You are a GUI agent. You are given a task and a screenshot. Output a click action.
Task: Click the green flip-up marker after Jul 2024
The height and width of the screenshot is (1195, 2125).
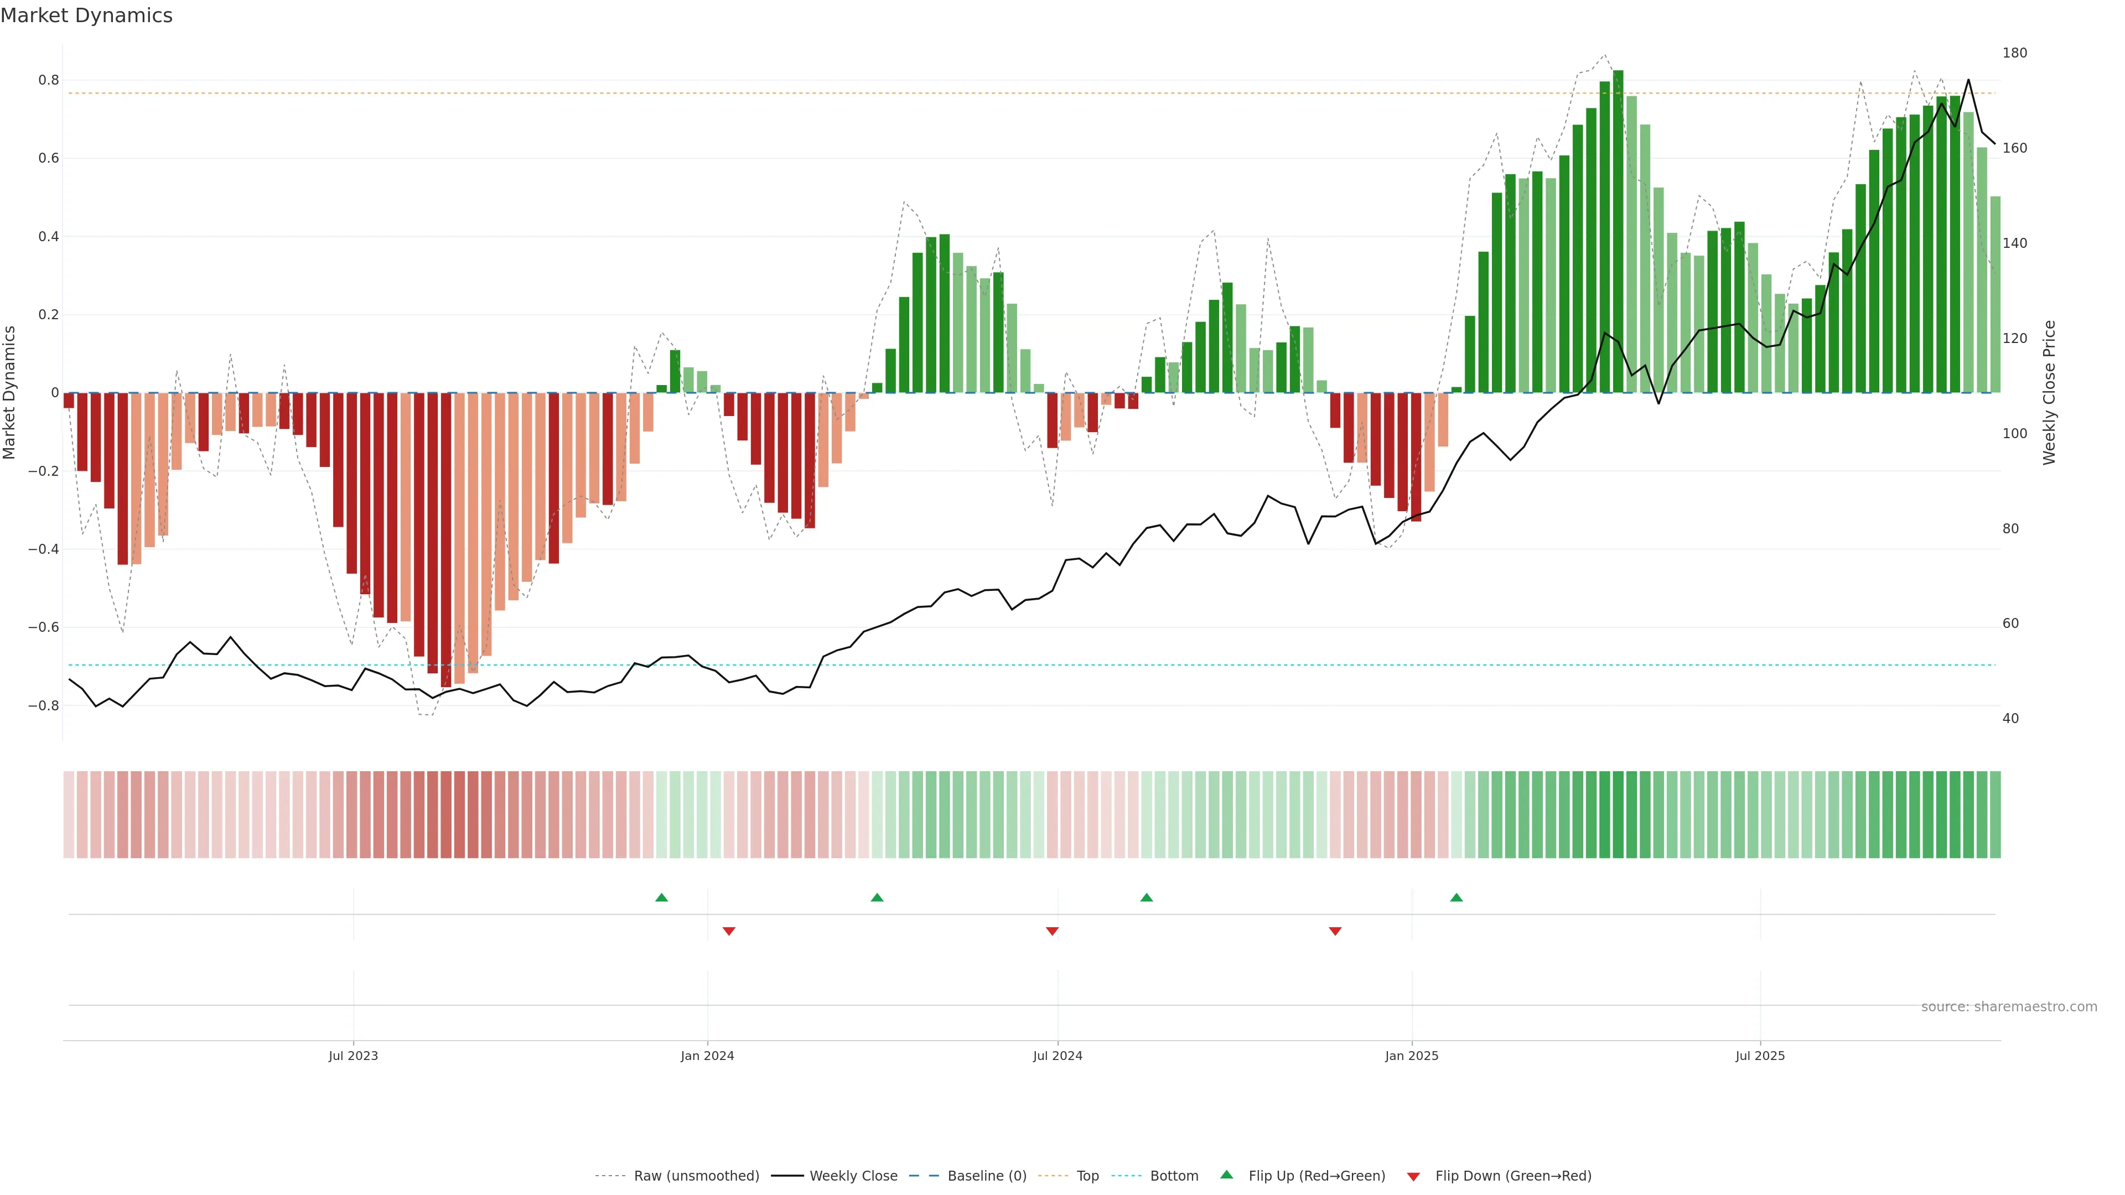tap(1147, 897)
